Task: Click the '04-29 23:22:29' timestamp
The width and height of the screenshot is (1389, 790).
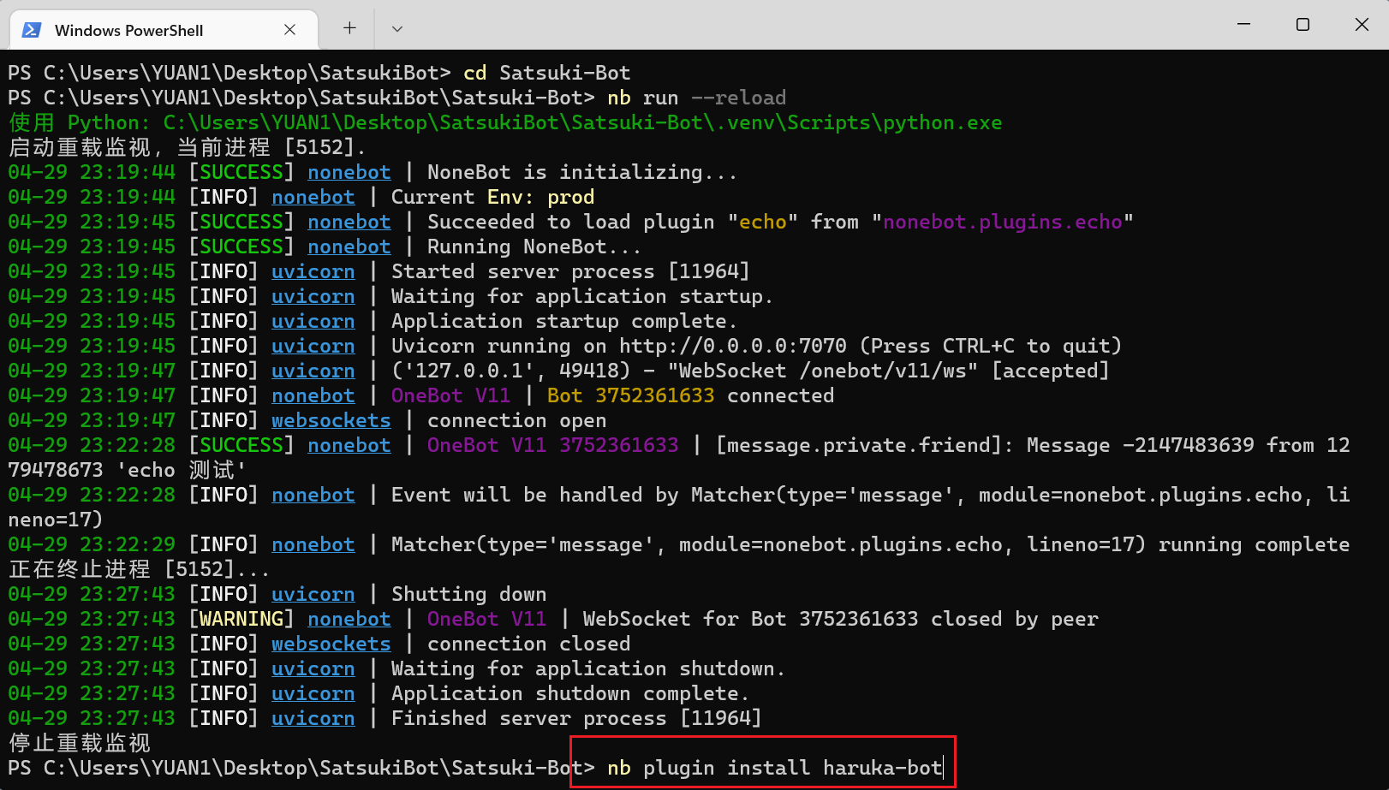Action: 92,544
